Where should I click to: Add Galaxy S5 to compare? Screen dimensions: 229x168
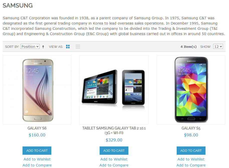click(191, 165)
